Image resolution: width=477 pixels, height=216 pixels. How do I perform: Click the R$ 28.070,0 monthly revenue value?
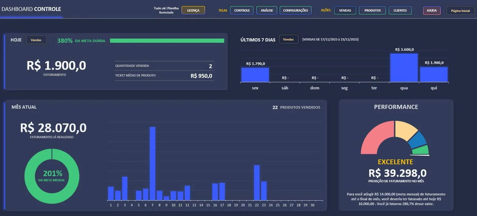click(53, 128)
